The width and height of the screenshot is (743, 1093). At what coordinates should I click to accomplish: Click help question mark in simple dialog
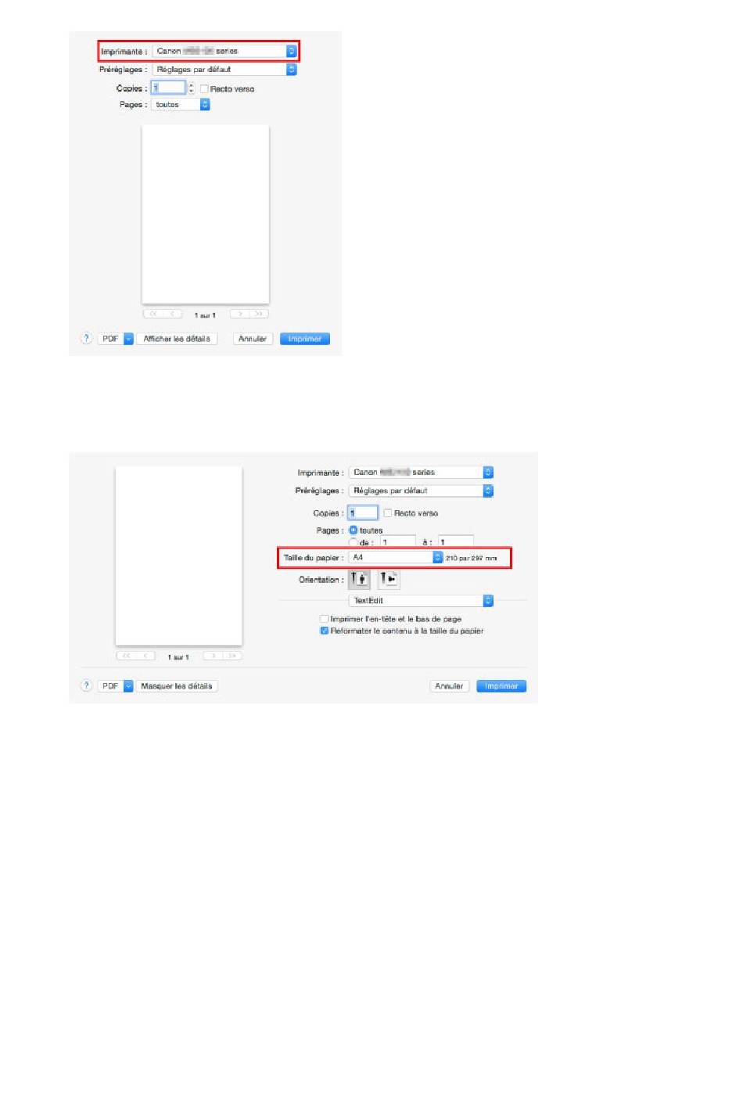(87, 339)
